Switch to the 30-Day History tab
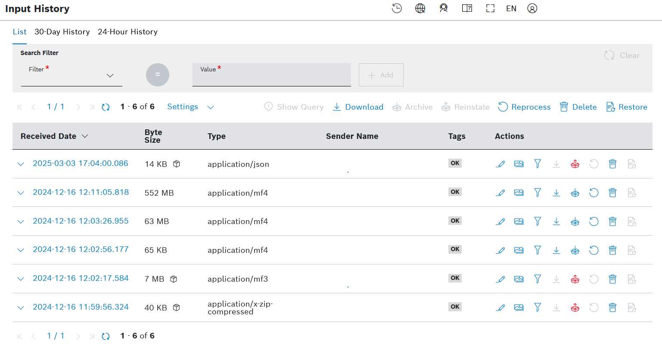The image size is (662, 347). (x=62, y=32)
